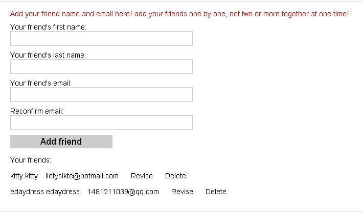Delete the edaydress edaydress friend entry
The image size is (363, 214).
coord(216,192)
